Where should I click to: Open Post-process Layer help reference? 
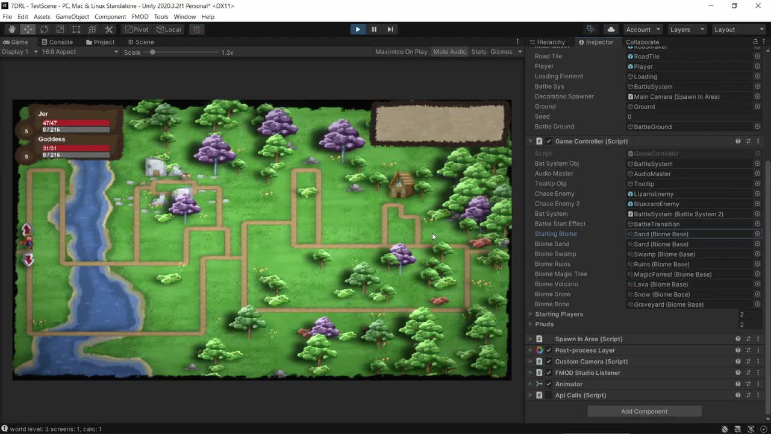[738, 350]
